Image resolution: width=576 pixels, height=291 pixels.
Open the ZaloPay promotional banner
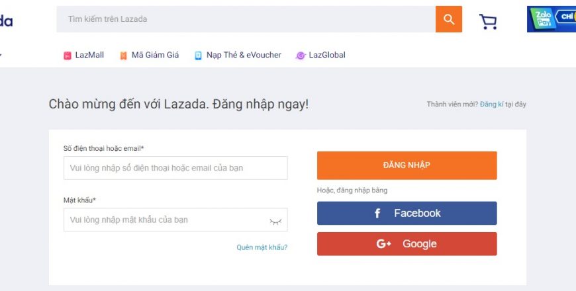point(552,19)
